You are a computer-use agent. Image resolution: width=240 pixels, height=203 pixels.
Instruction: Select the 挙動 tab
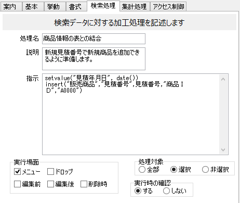(x=55, y=7)
